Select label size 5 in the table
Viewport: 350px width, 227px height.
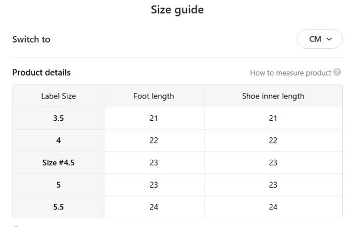(x=59, y=185)
